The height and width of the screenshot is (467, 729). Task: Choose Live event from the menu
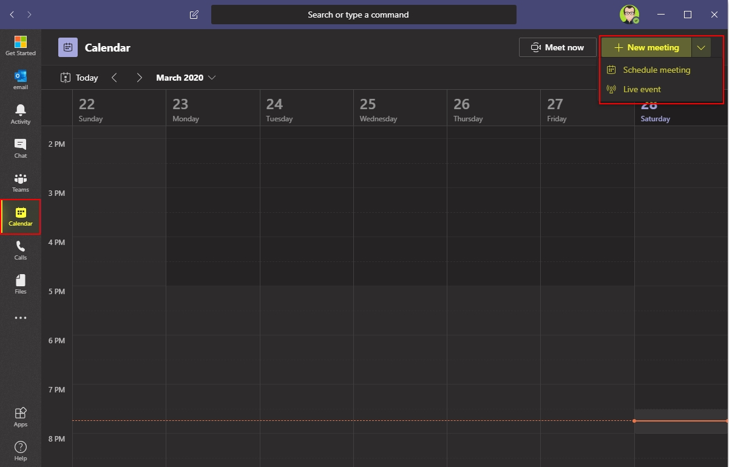[x=642, y=89]
